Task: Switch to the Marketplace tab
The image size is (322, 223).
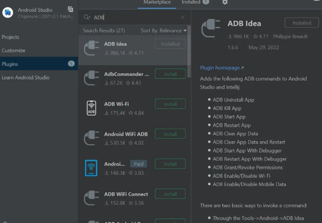Action: point(157,2)
